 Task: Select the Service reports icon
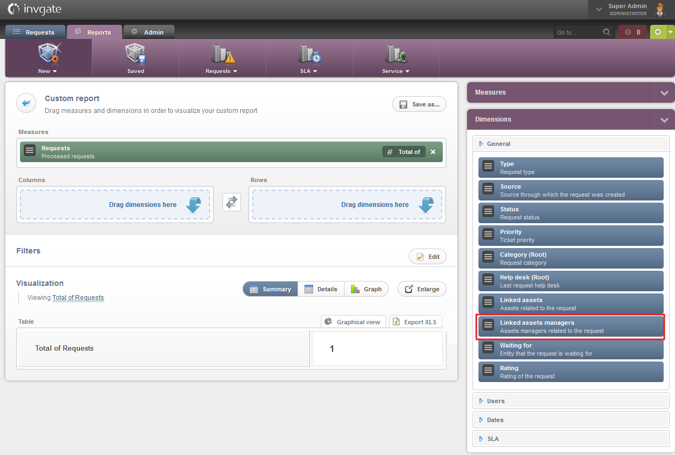click(396, 54)
